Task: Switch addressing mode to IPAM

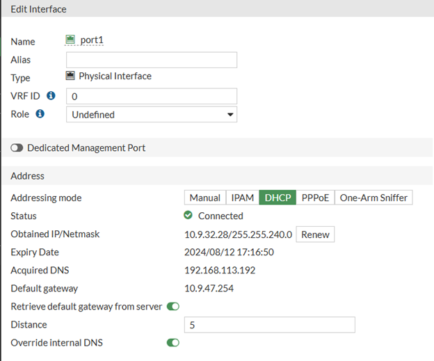Action: pyautogui.click(x=242, y=198)
